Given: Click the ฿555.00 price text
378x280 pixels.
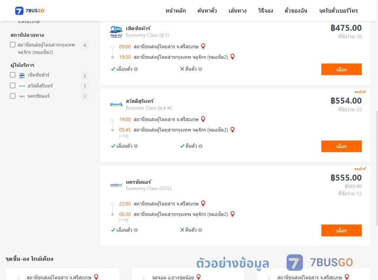Looking at the screenshot, I should point(346,178).
